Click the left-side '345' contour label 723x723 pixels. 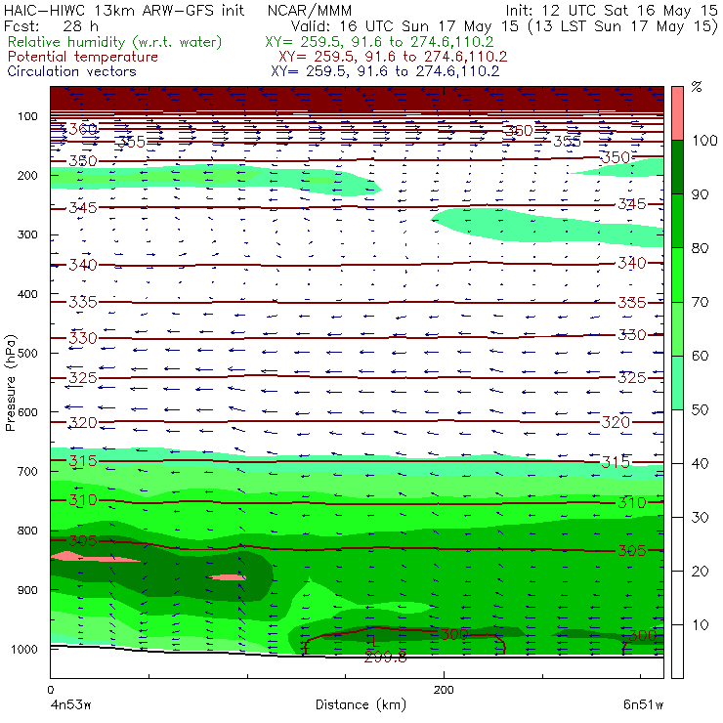[83, 208]
